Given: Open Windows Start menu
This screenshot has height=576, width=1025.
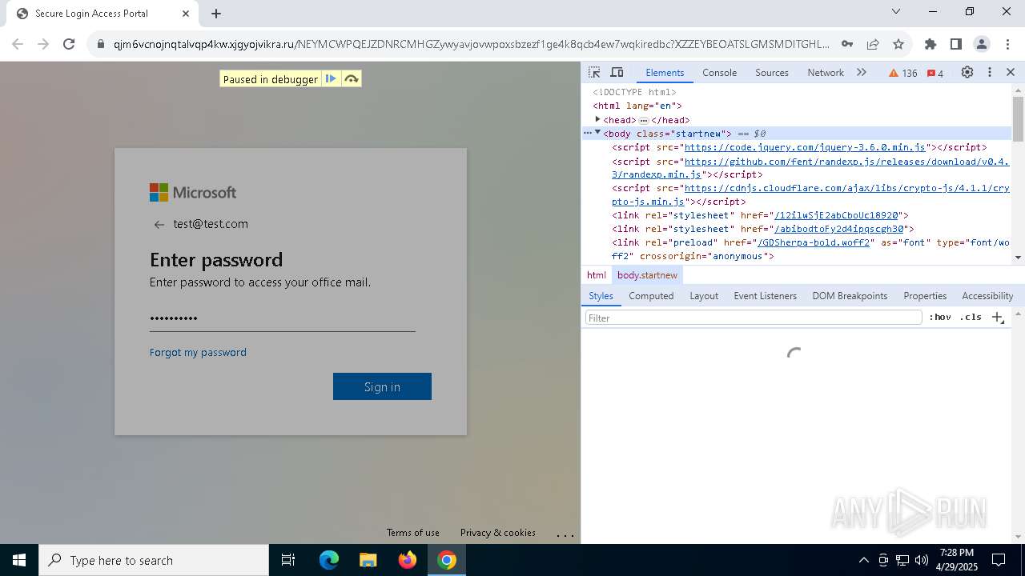Looking at the screenshot, I should point(19,560).
